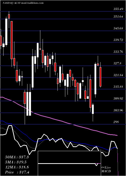
Task: Click the 309.92 price axis label
Action: [x=118, y=99]
